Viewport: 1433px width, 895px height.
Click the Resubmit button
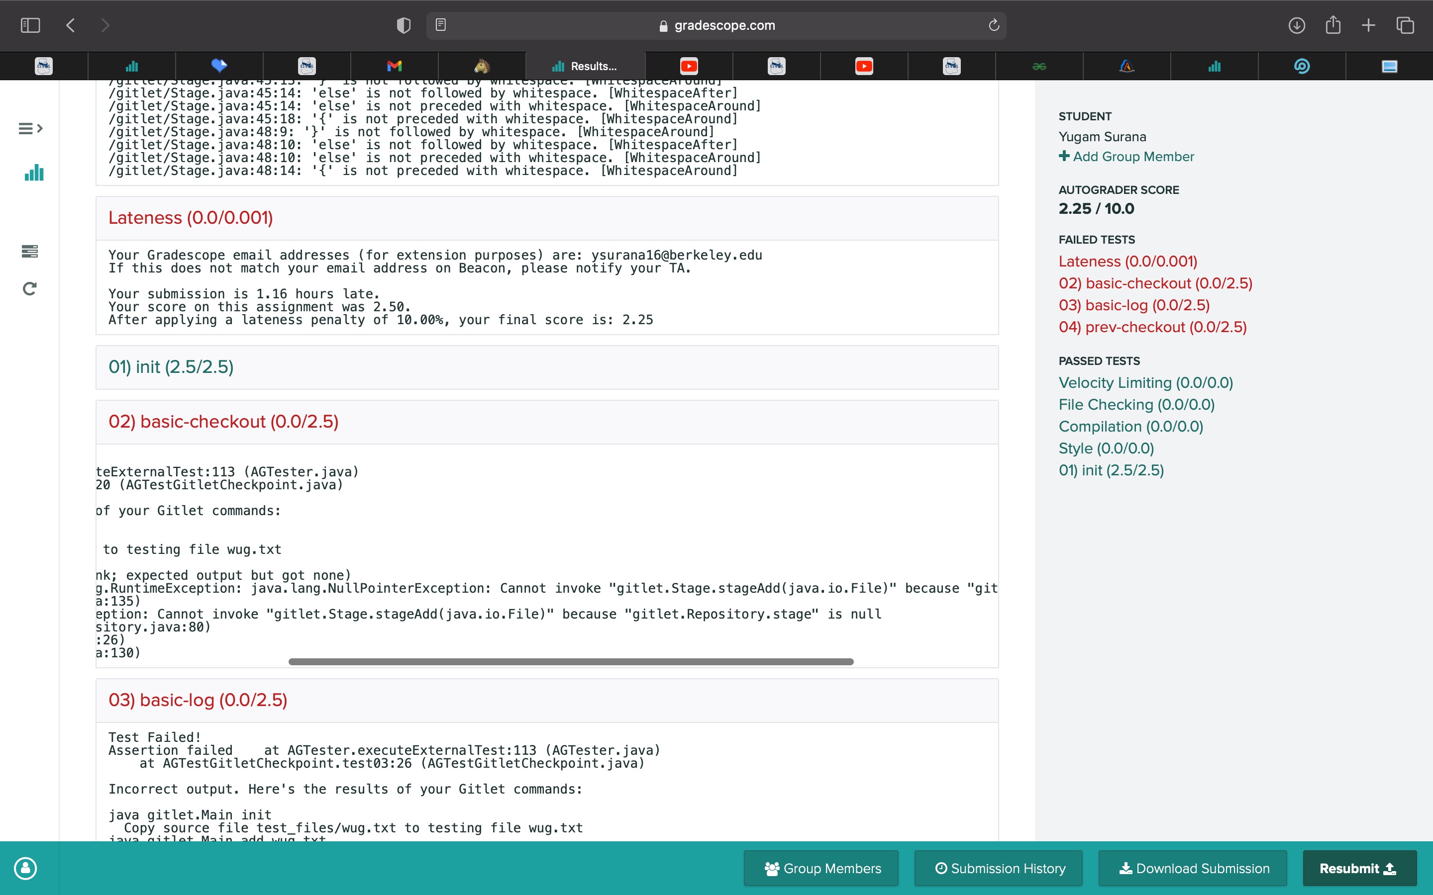point(1359,868)
